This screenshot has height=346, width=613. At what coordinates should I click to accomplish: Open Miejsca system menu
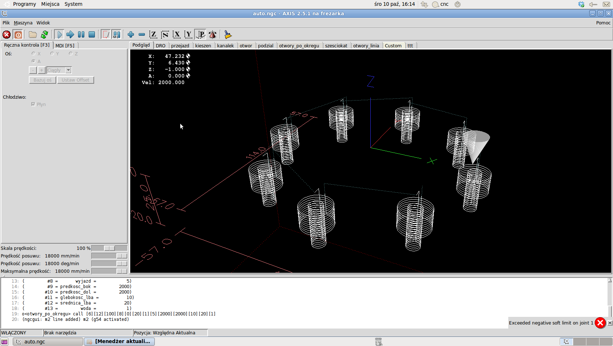(50, 4)
